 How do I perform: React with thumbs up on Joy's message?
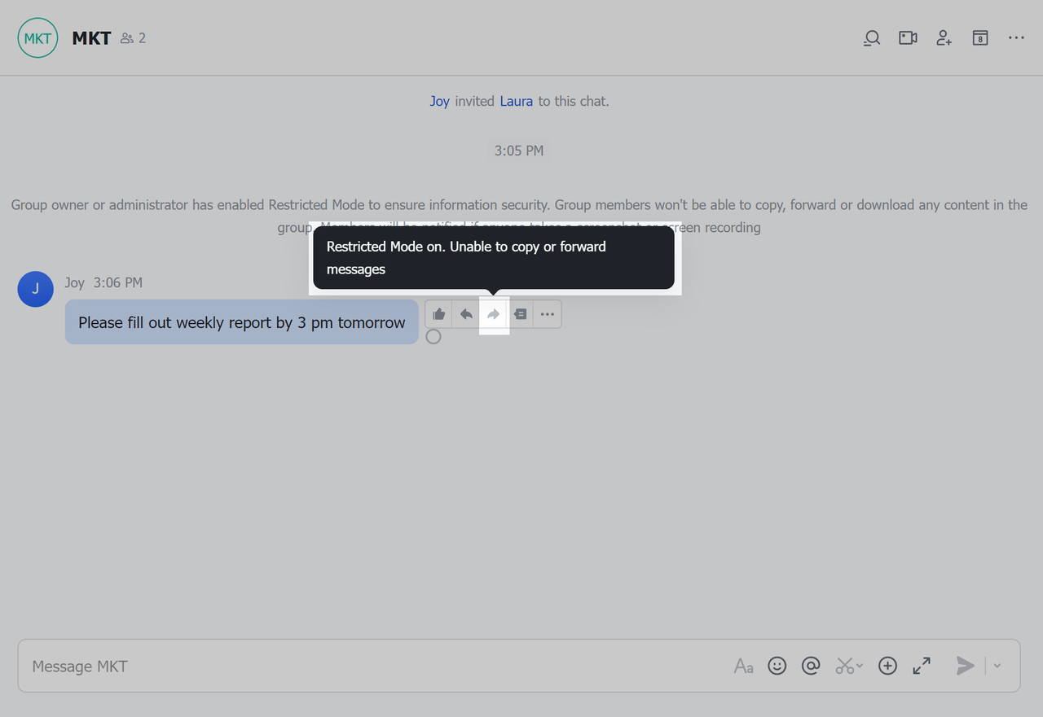[x=439, y=314]
